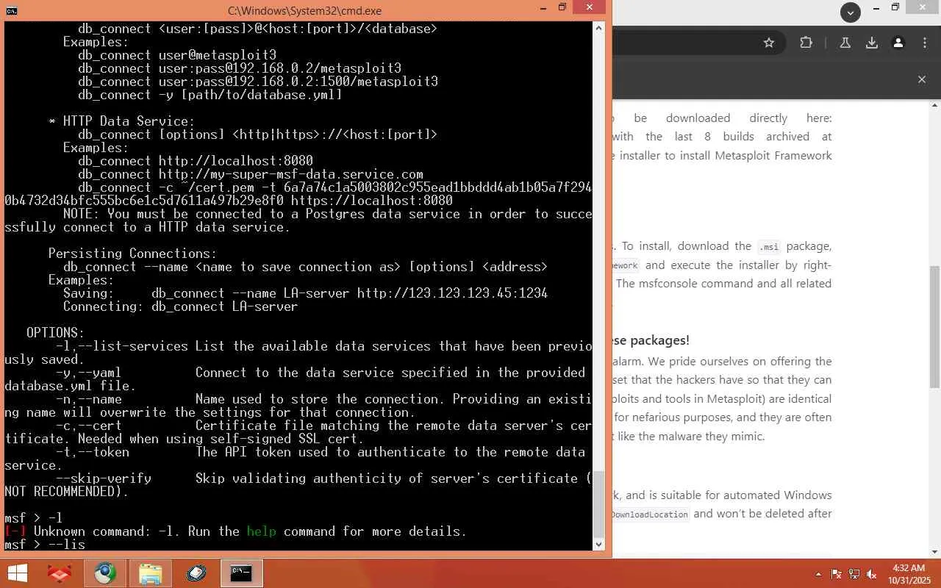Image resolution: width=941 pixels, height=588 pixels.
Task: Click the '-n,--name' option text
Action: point(89,399)
